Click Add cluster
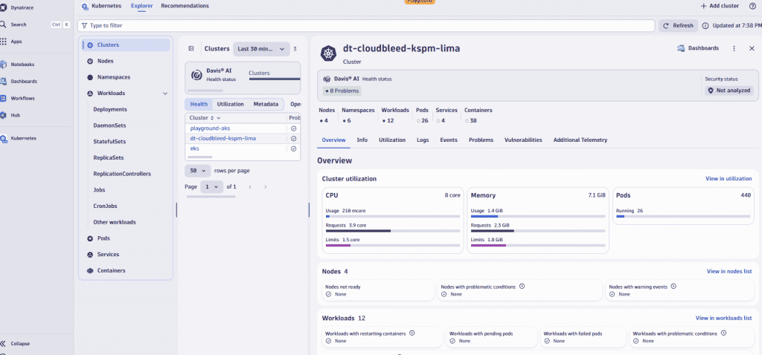 720,6
